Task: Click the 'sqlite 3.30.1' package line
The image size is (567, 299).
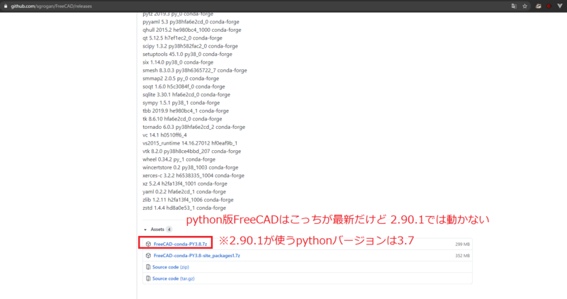Action: [x=186, y=95]
